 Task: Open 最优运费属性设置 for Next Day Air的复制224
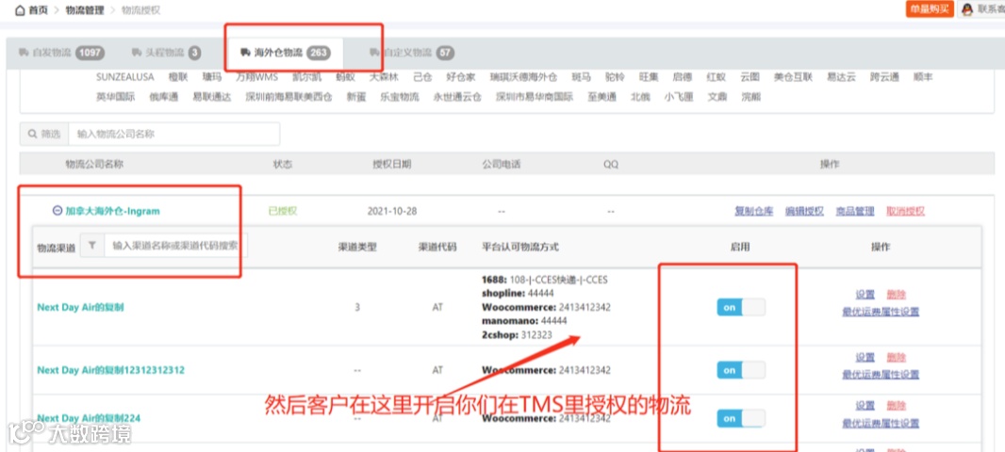point(881,423)
